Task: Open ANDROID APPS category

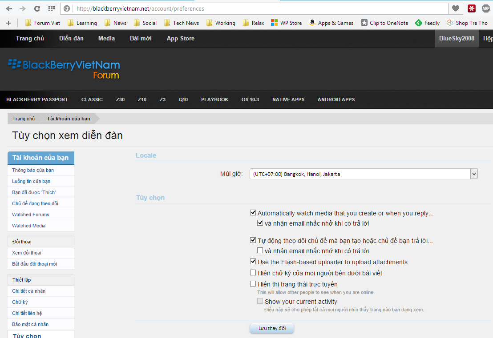Action: pos(336,99)
